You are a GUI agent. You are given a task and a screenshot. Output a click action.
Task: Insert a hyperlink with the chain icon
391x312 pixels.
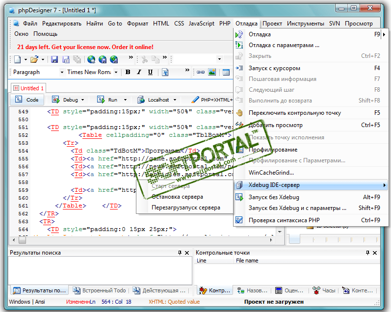tap(201, 72)
